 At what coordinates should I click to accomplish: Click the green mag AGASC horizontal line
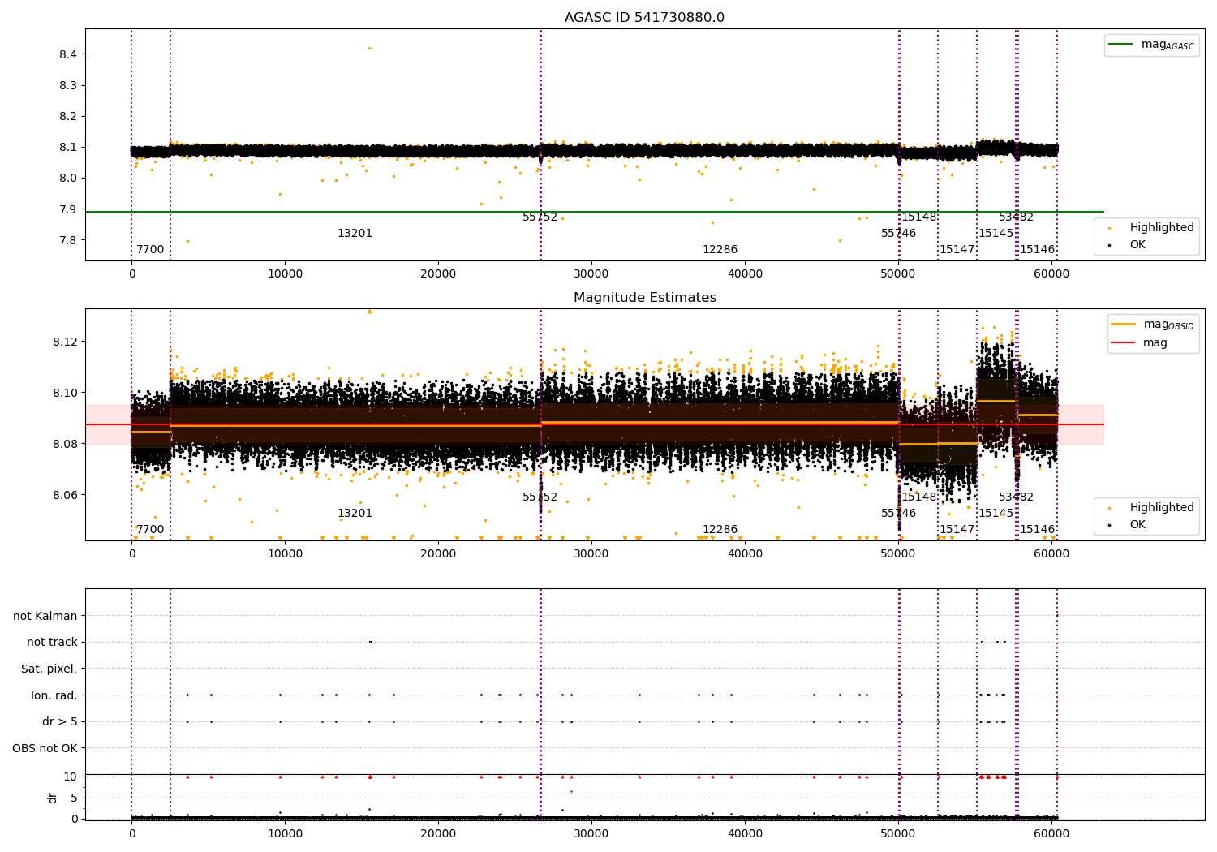594,212
